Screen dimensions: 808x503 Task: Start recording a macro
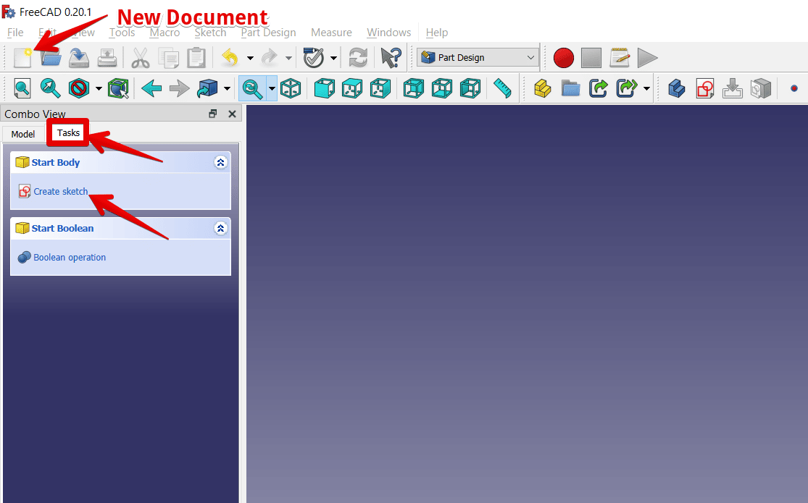564,58
